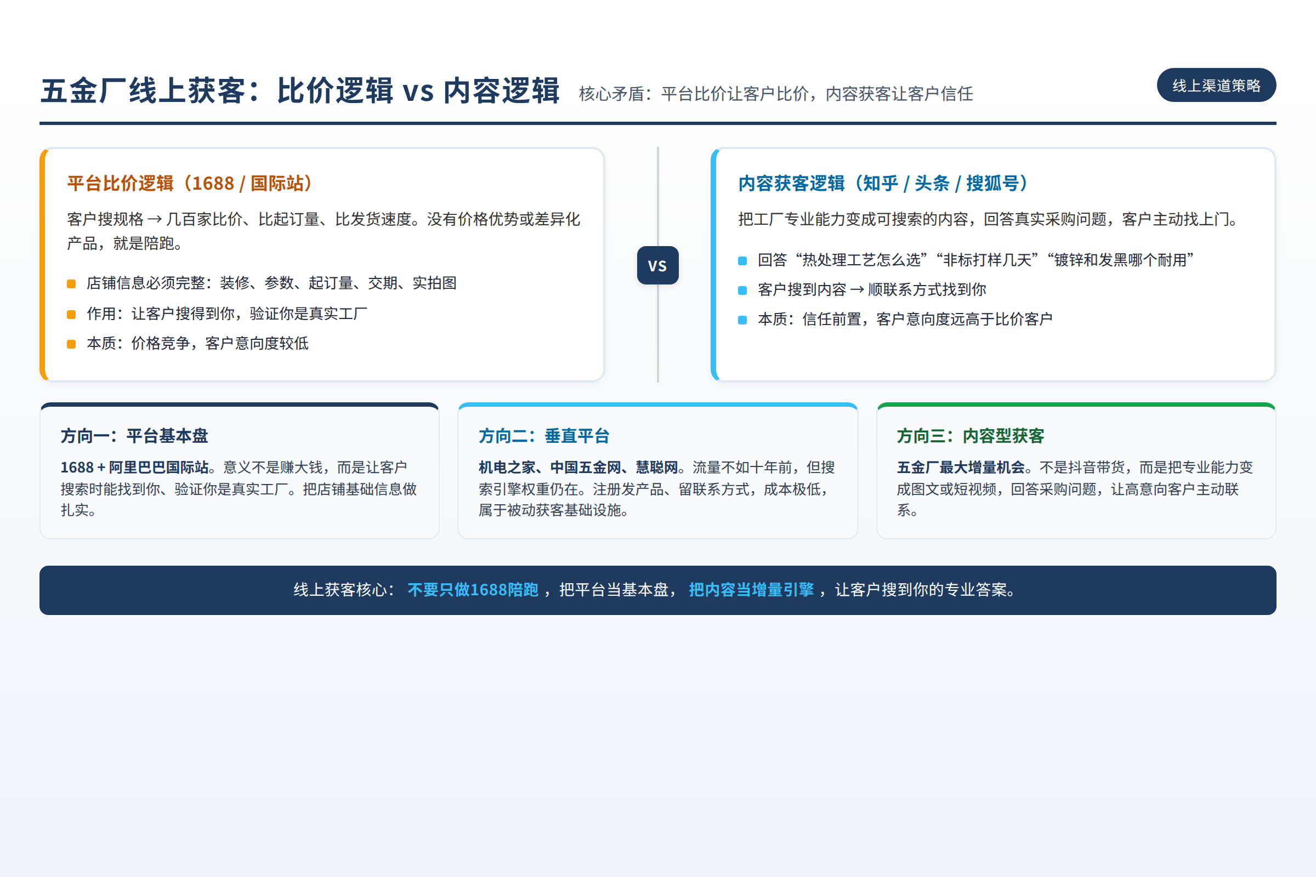This screenshot has height=877, width=1316.
Task: Click bullet 作用：让客户搜得到你
Action: [x=226, y=313]
